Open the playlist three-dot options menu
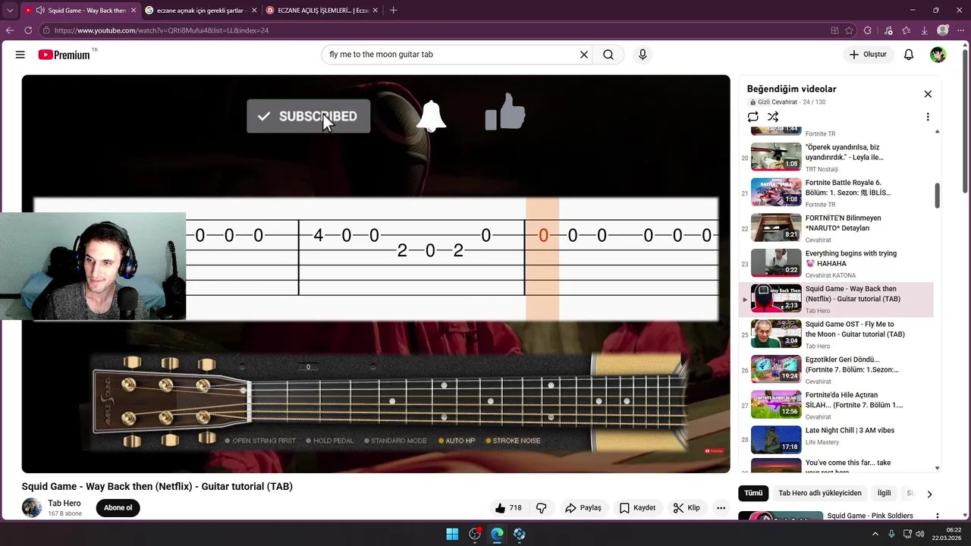This screenshot has height=546, width=971. pos(928,117)
